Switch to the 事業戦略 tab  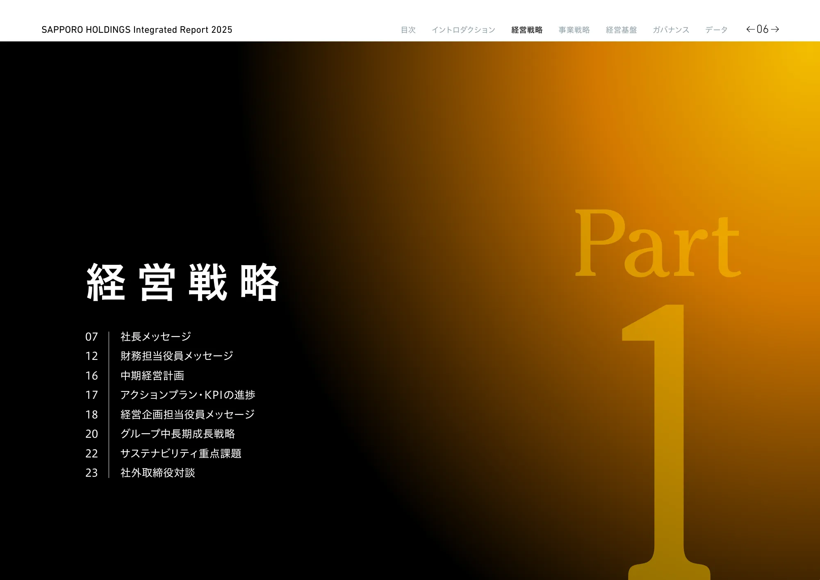coord(574,30)
